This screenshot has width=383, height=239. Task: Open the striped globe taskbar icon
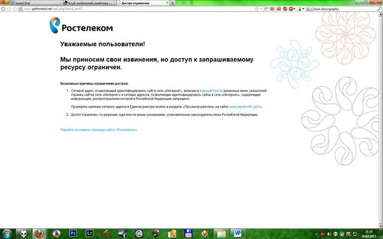click(139, 234)
